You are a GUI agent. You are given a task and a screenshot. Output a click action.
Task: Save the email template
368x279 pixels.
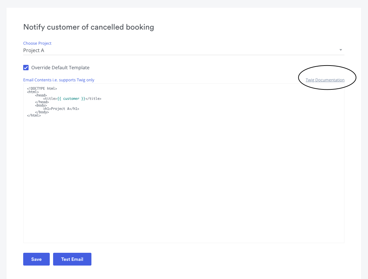coord(36,259)
